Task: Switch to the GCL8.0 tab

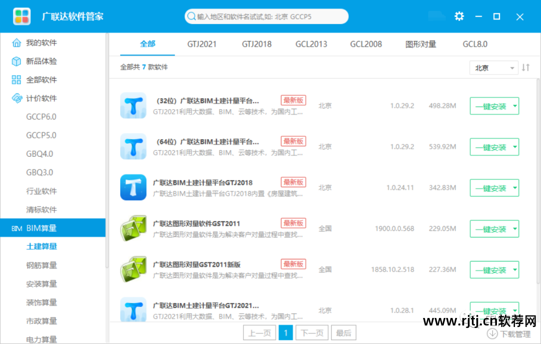Action: pyautogui.click(x=475, y=44)
